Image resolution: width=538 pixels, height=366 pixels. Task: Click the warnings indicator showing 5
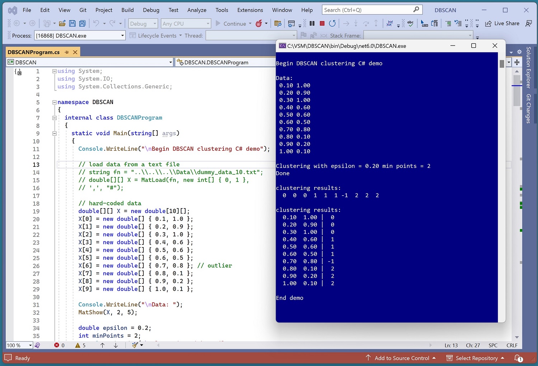80,345
